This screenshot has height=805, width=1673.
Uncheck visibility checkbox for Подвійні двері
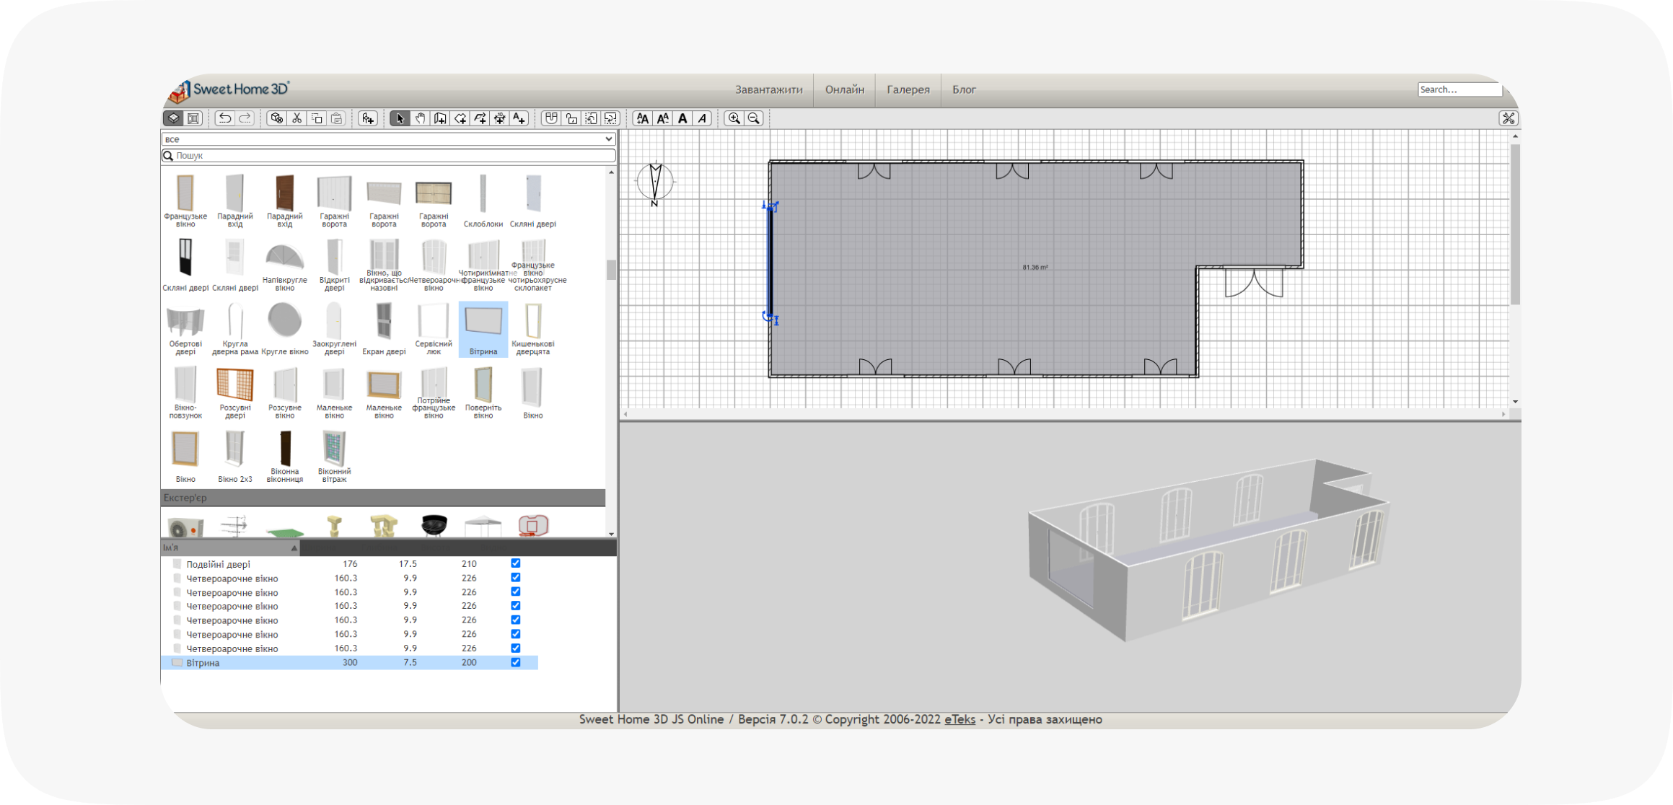click(515, 563)
